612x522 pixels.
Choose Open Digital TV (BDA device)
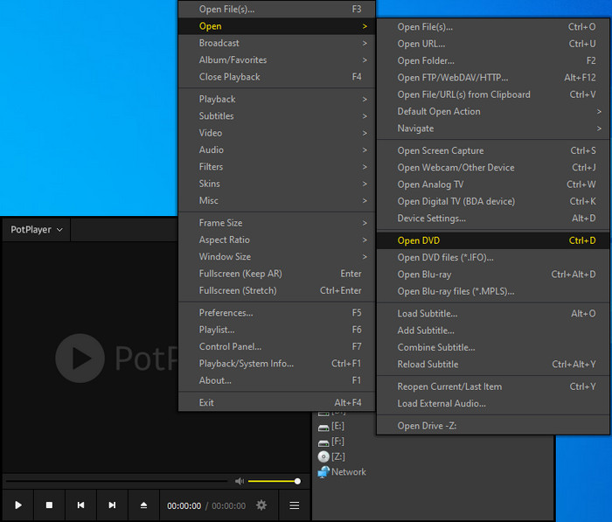click(493, 201)
